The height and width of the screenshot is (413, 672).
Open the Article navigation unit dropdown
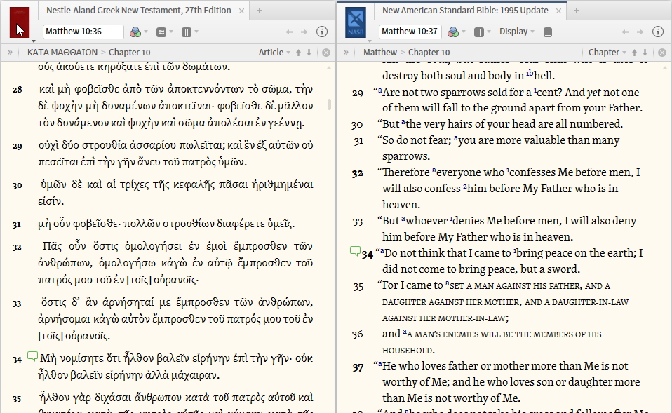tap(274, 53)
